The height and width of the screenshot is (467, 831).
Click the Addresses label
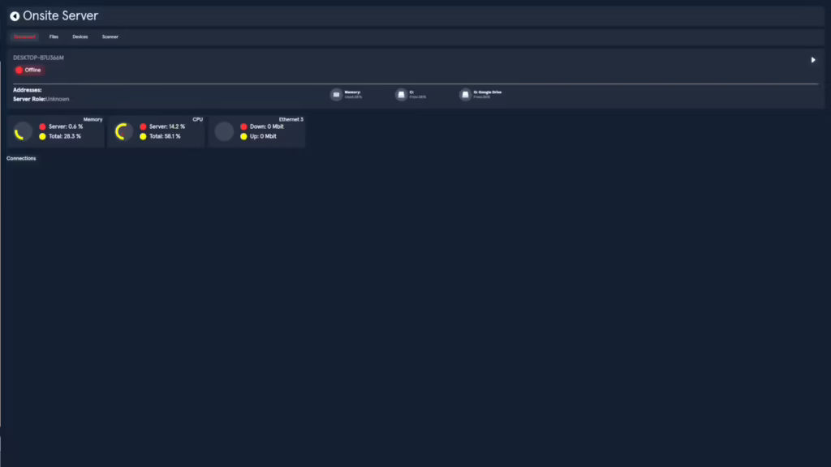[x=27, y=90]
